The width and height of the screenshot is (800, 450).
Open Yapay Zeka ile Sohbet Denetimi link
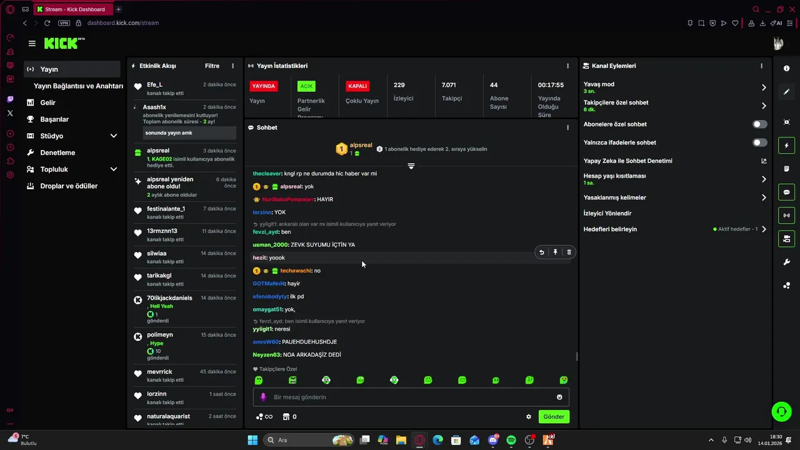(675, 161)
